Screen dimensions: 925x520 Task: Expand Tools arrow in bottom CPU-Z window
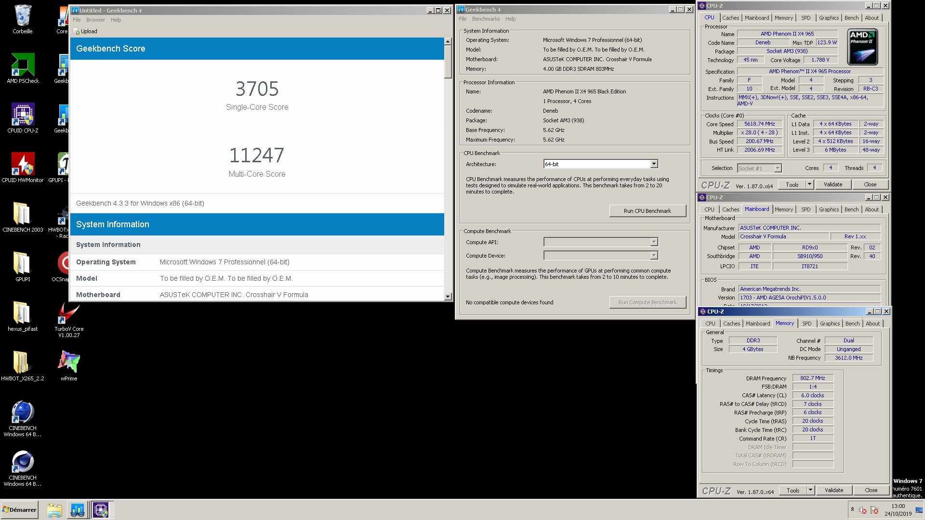pos(811,490)
